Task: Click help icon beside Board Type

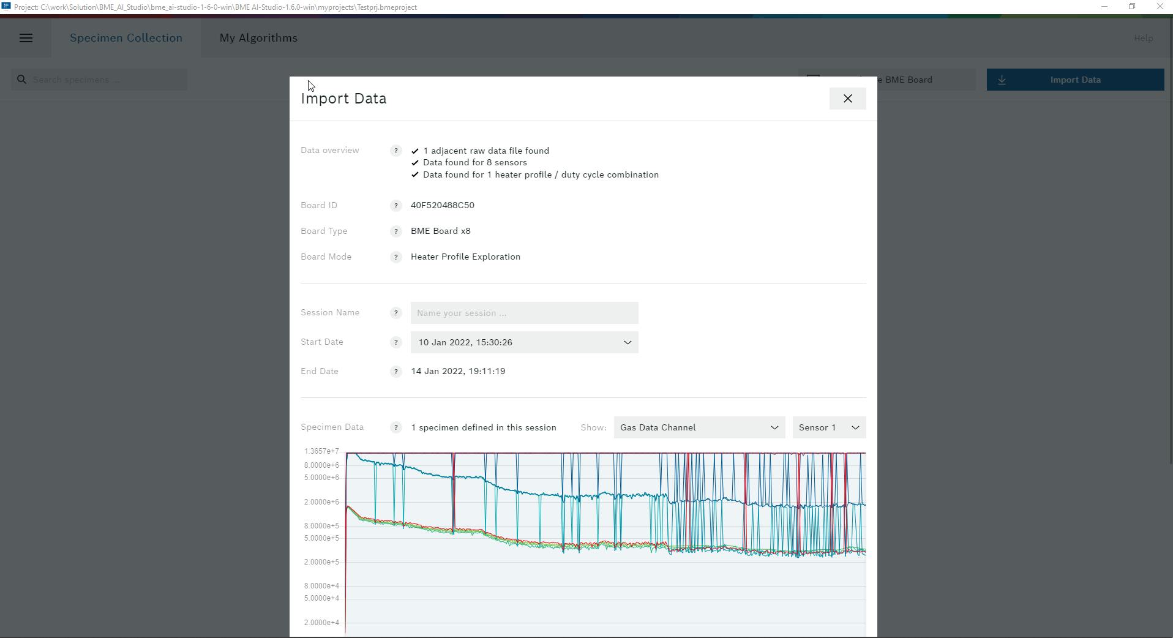Action: [x=395, y=231]
